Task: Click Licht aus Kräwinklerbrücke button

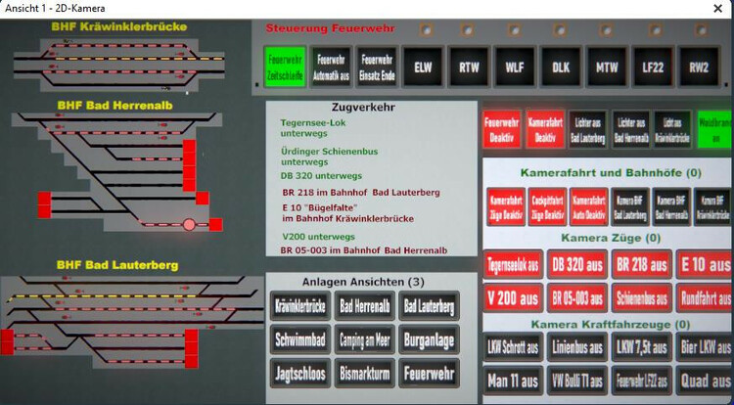Action: click(672, 129)
